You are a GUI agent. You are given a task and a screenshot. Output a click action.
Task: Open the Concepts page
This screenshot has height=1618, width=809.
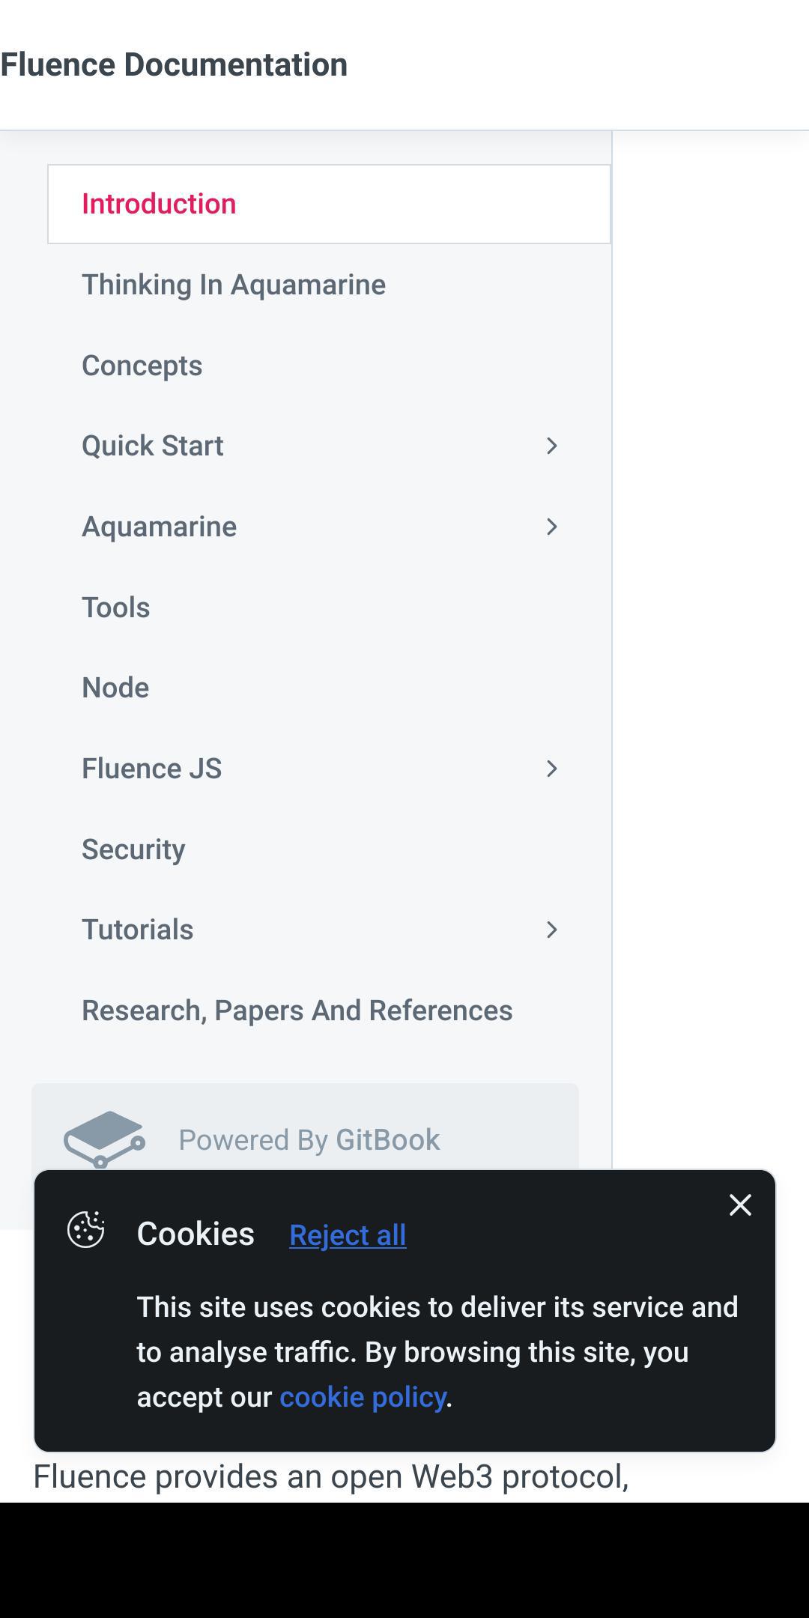coord(142,366)
